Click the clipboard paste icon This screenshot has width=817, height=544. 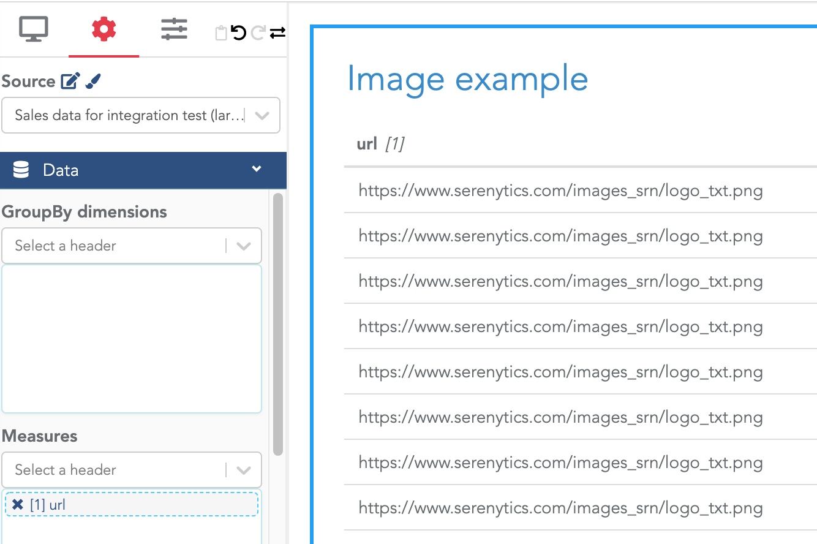221,33
